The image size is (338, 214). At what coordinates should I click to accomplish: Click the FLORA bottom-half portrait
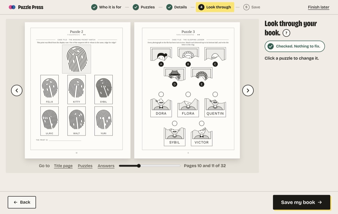188,108
